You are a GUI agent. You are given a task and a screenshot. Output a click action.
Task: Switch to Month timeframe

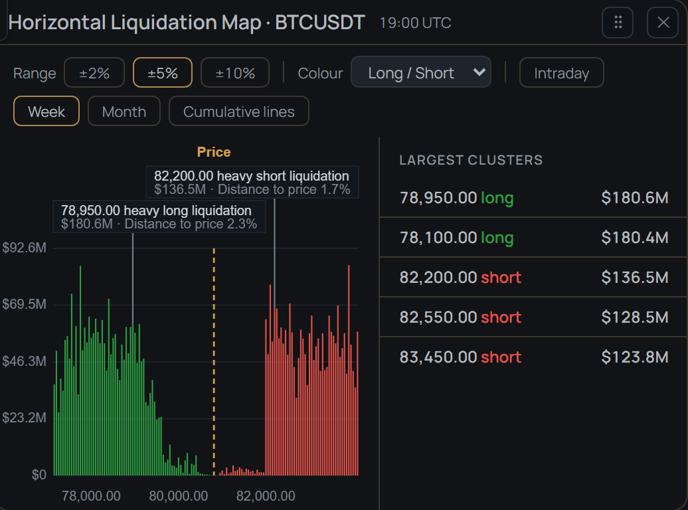pos(124,112)
